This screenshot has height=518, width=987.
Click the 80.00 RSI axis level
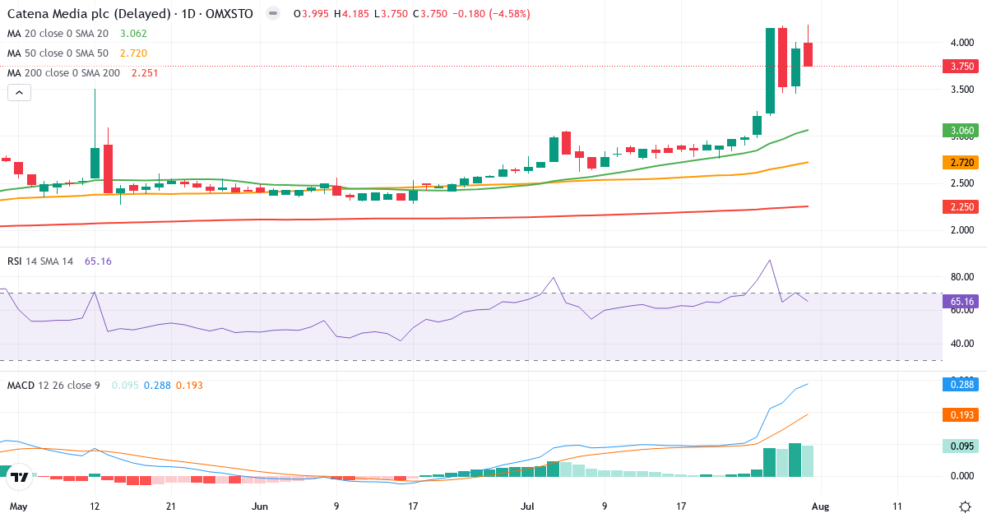tap(962, 277)
